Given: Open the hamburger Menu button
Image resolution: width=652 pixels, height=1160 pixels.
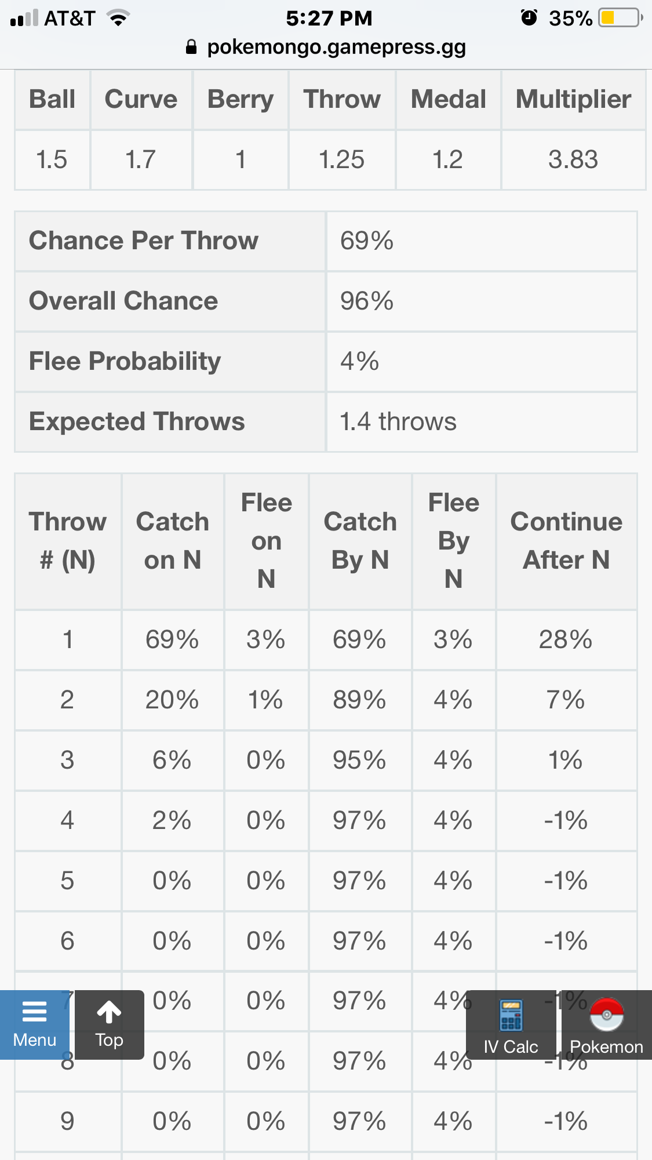Looking at the screenshot, I should pos(35,1024).
